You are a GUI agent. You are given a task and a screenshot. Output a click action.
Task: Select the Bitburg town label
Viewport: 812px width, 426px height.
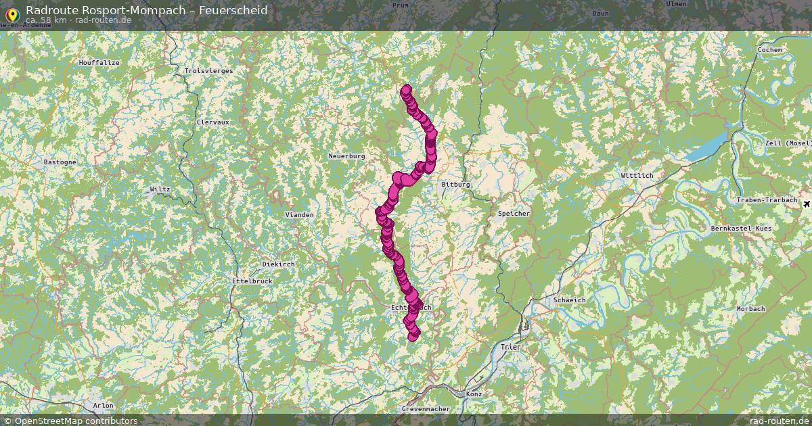pyautogui.click(x=455, y=185)
